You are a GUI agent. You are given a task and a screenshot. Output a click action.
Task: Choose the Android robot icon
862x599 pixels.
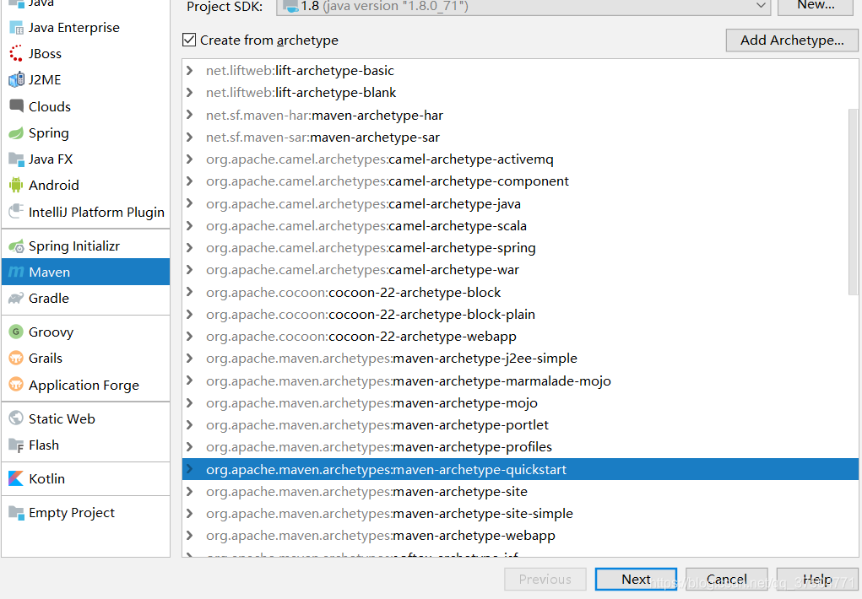(17, 186)
